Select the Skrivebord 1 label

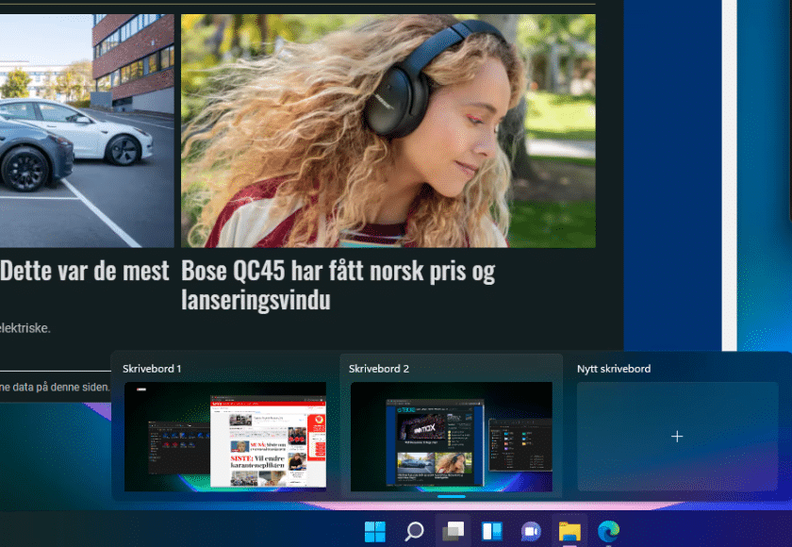click(x=152, y=369)
